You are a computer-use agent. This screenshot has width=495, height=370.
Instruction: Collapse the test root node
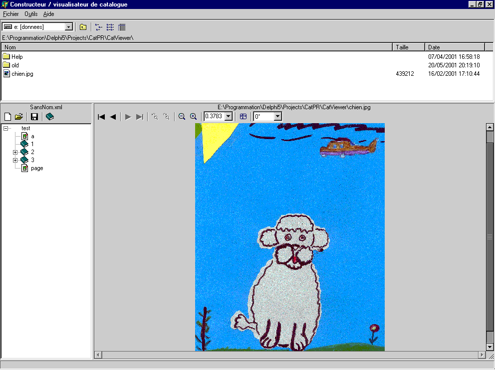[5, 129]
